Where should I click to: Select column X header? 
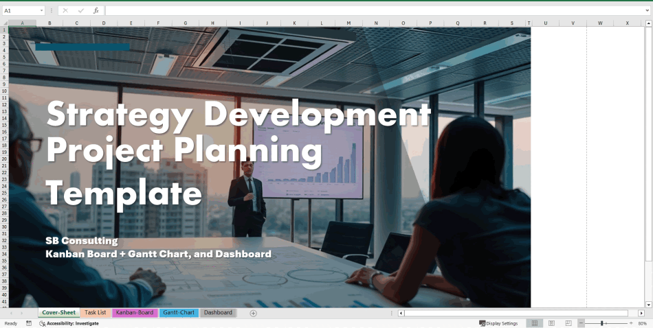pyautogui.click(x=627, y=23)
